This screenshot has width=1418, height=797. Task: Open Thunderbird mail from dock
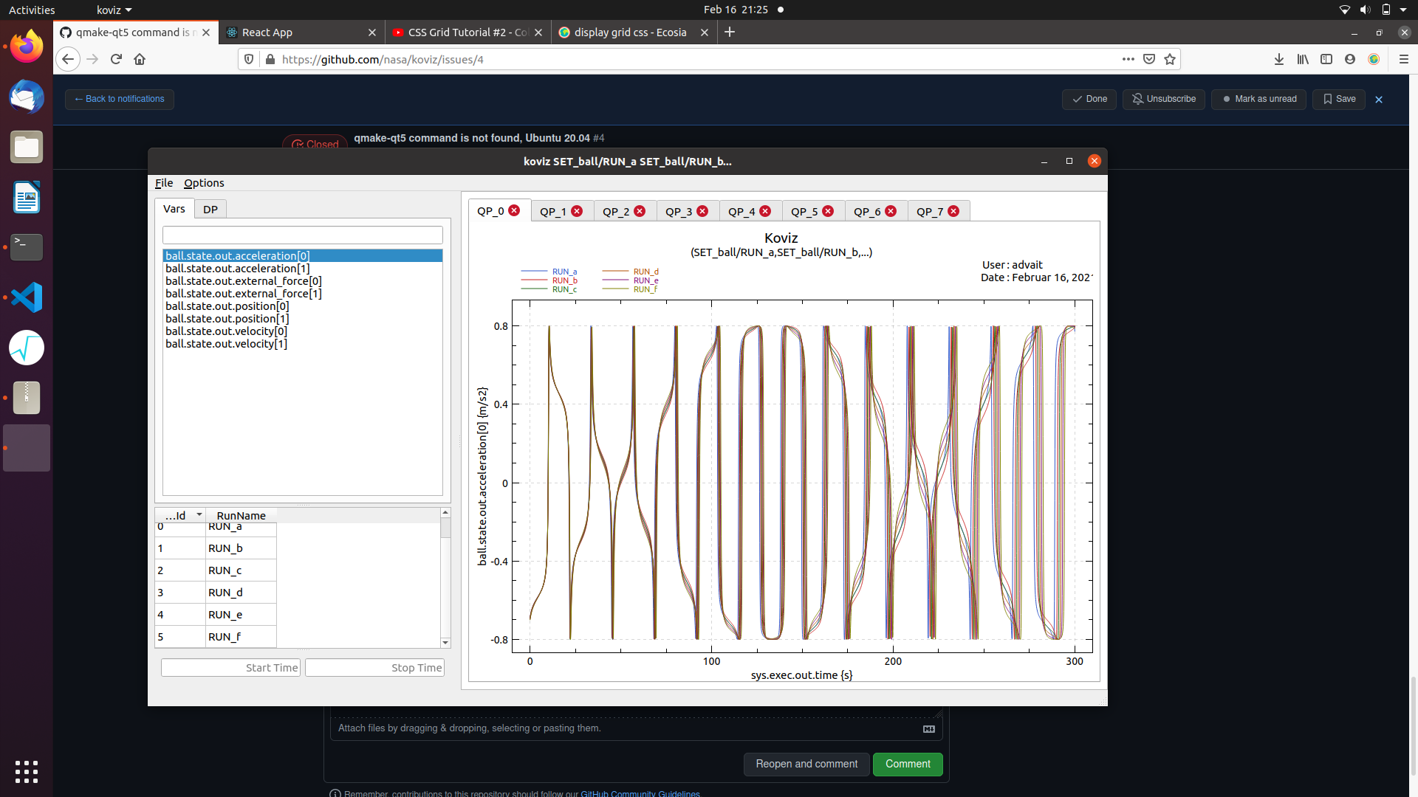27,97
